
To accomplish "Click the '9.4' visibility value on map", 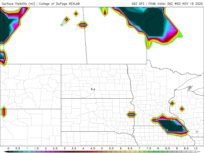I will 93,89.
